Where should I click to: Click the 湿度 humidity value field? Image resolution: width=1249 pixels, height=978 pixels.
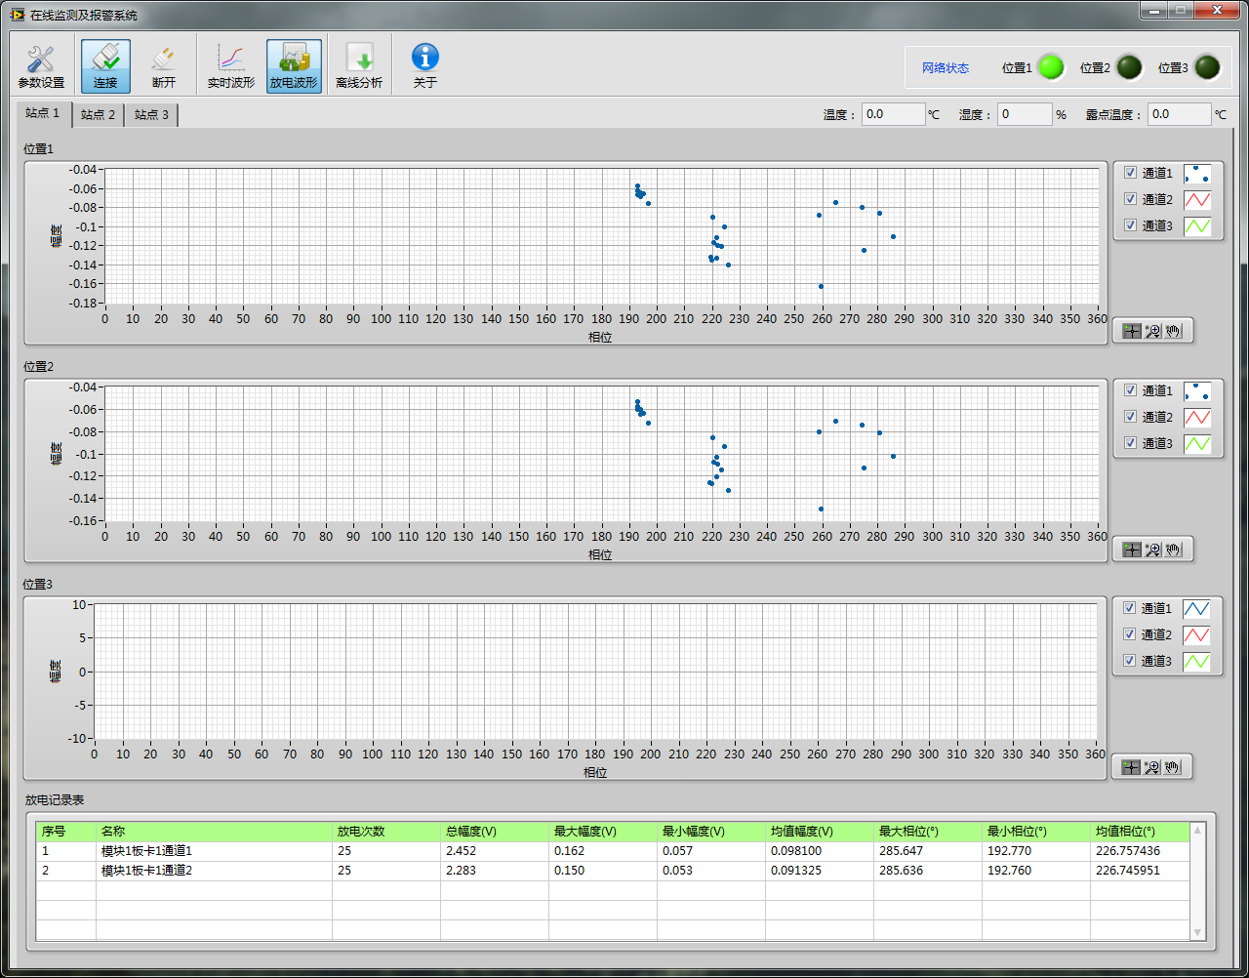[1025, 114]
